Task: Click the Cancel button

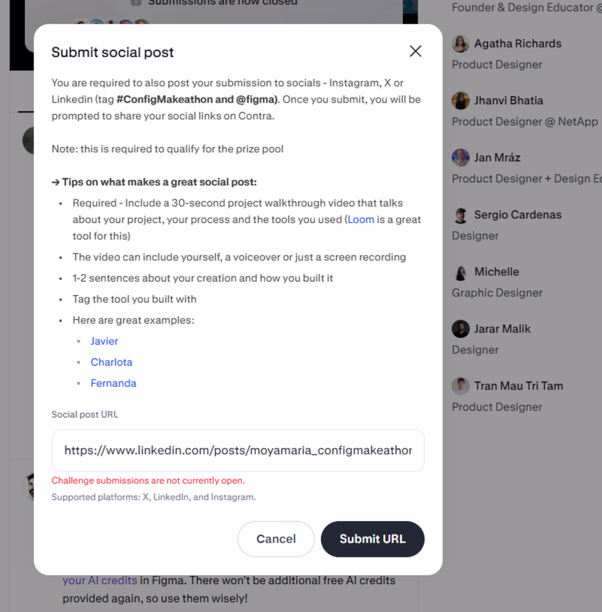Action: coord(276,539)
